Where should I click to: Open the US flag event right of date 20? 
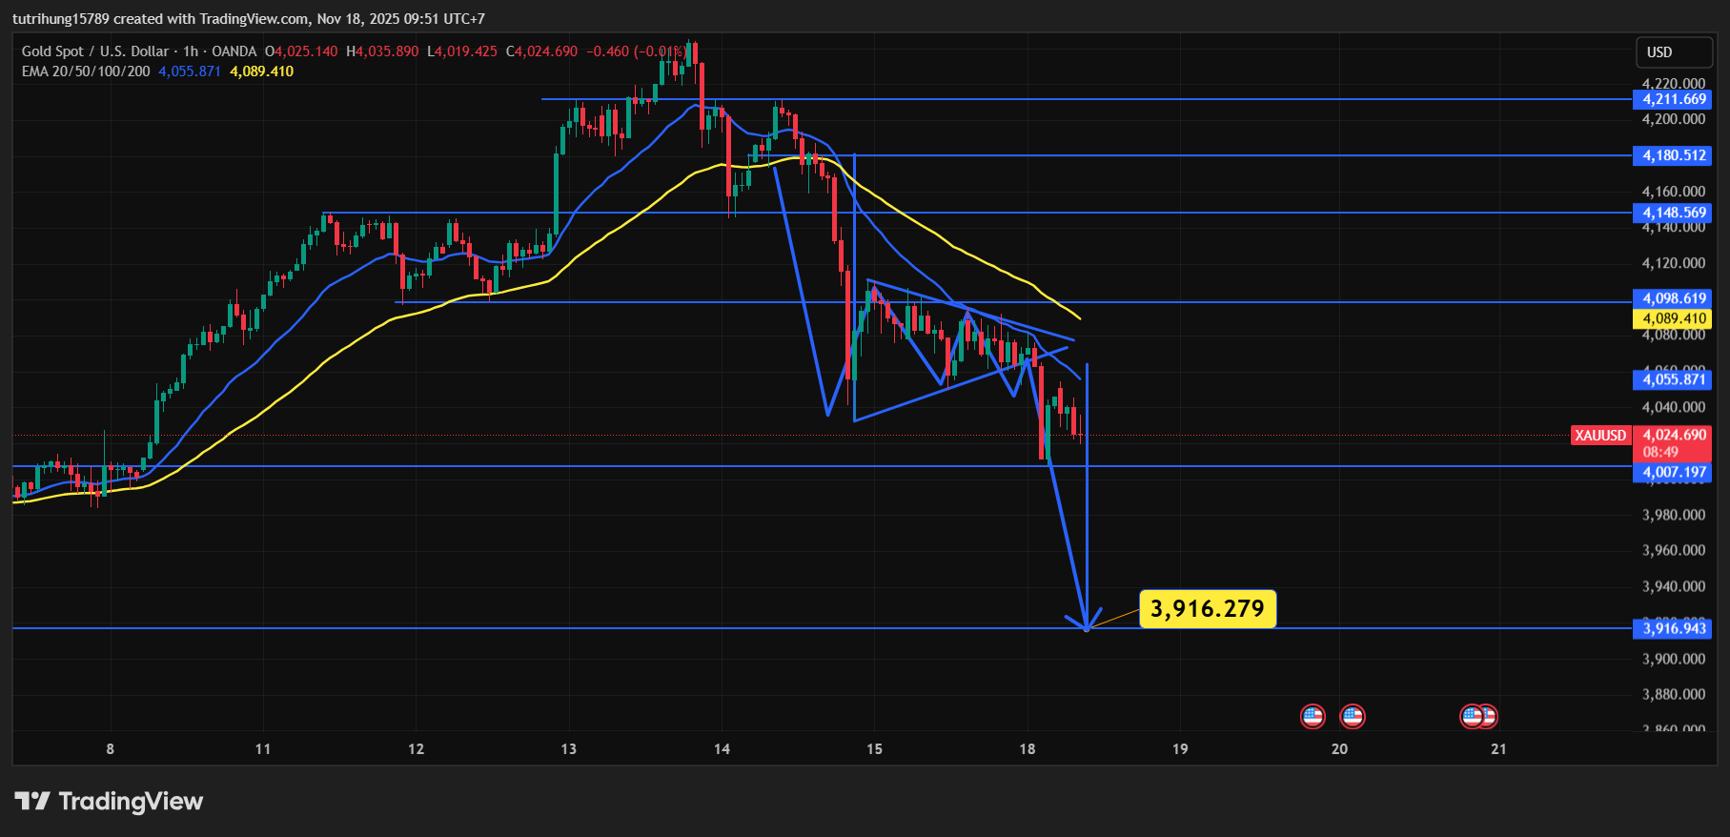tap(1352, 716)
